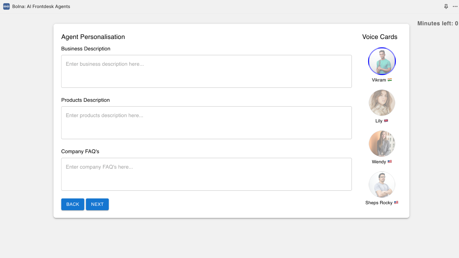Click the NEXT button
Image resolution: width=459 pixels, height=258 pixels.
(97, 204)
